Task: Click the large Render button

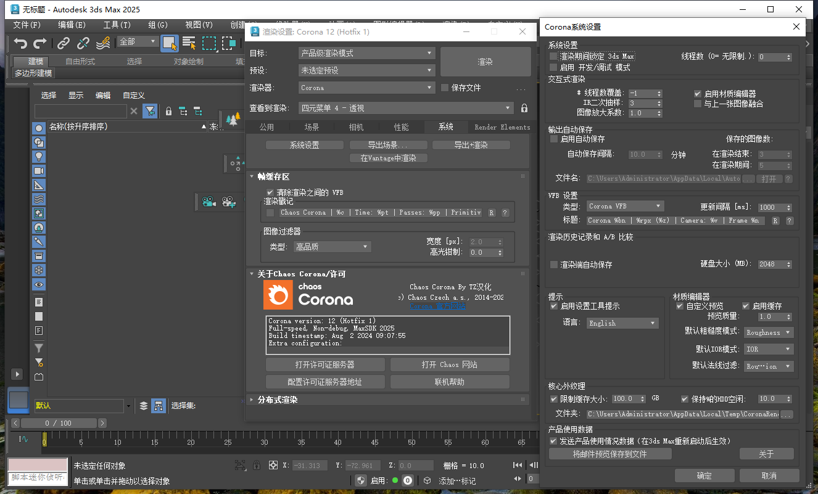Action: point(485,62)
